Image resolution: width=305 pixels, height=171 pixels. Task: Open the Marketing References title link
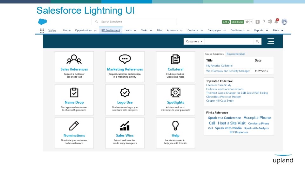125,69
